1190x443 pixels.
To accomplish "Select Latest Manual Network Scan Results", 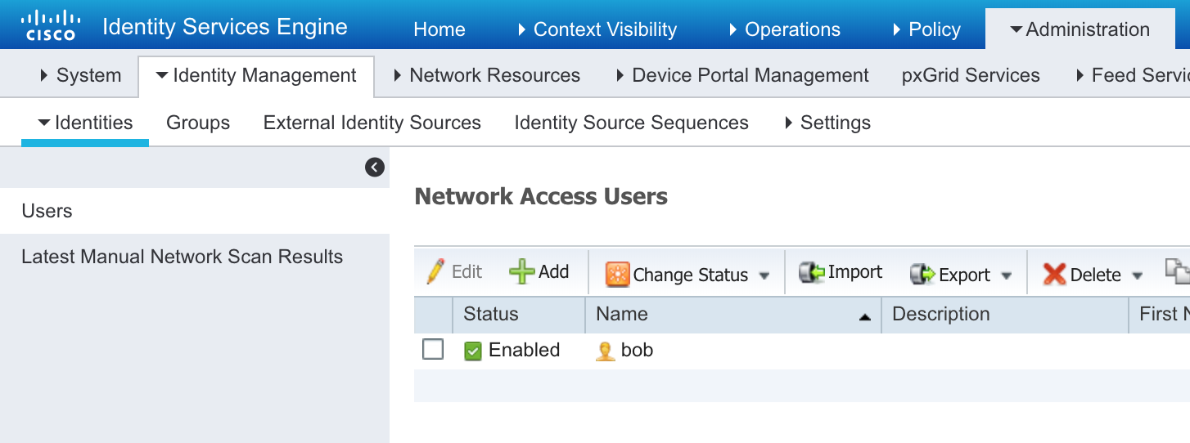I will coord(182,257).
